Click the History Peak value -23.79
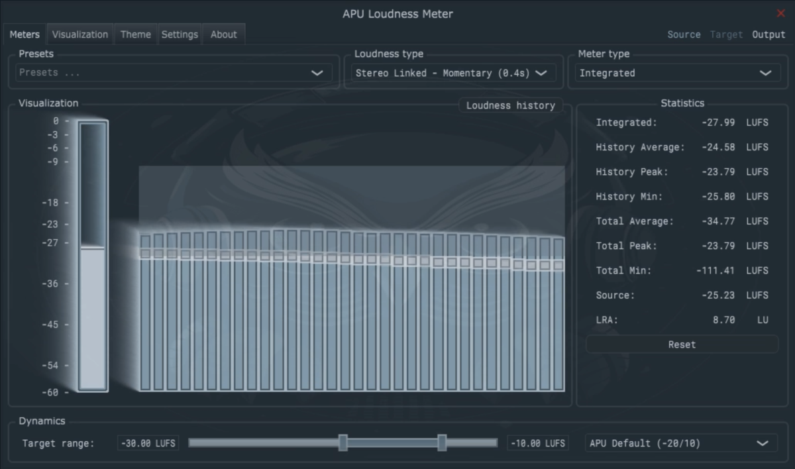 point(718,172)
